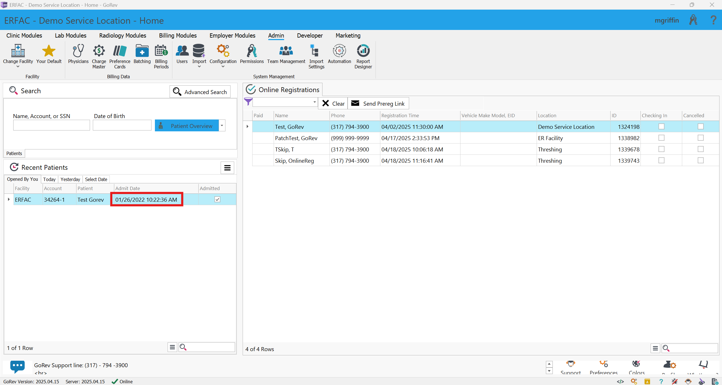Screen dimensions: 722x385
Task: Open Preferences in bottom toolbar
Action: 604,367
